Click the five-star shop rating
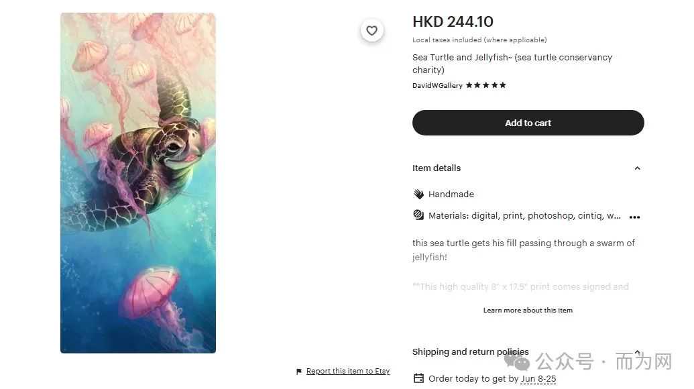The width and height of the screenshot is (694, 389). coord(485,85)
